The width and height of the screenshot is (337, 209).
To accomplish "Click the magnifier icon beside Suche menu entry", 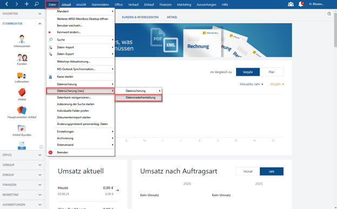I will click(51, 39).
